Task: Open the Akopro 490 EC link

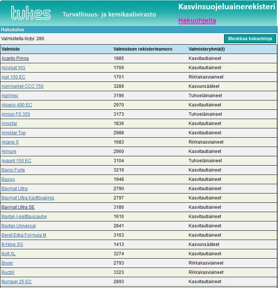Action: tap(17, 105)
